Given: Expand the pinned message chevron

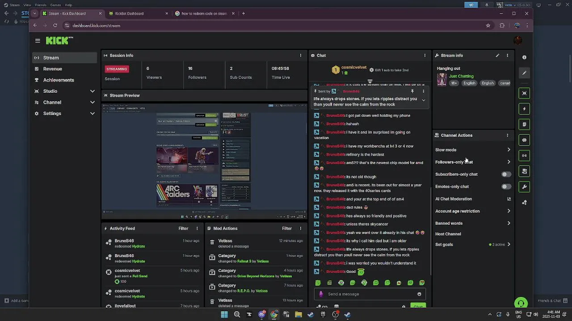Looking at the screenshot, I should (x=424, y=100).
